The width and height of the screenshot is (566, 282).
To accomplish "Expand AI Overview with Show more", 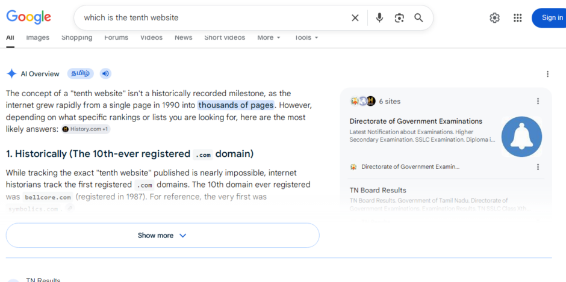I will (x=163, y=236).
